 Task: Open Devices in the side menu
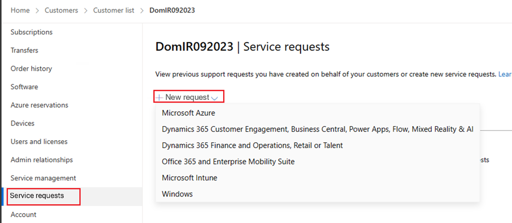click(23, 123)
